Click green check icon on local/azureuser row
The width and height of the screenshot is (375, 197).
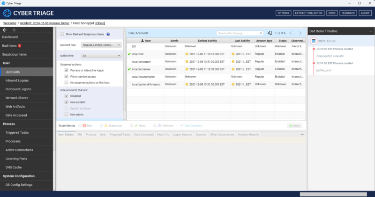pyautogui.click(x=129, y=69)
